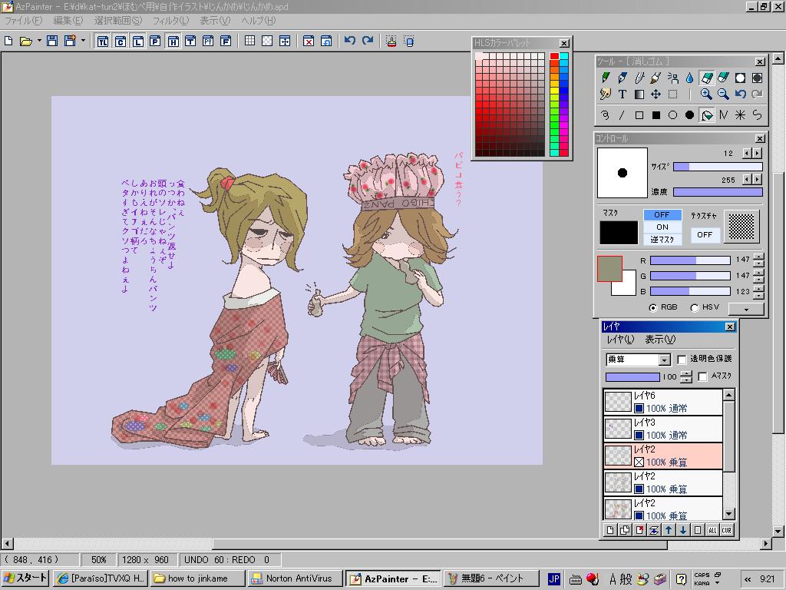Select the Text tool

pyautogui.click(x=623, y=94)
